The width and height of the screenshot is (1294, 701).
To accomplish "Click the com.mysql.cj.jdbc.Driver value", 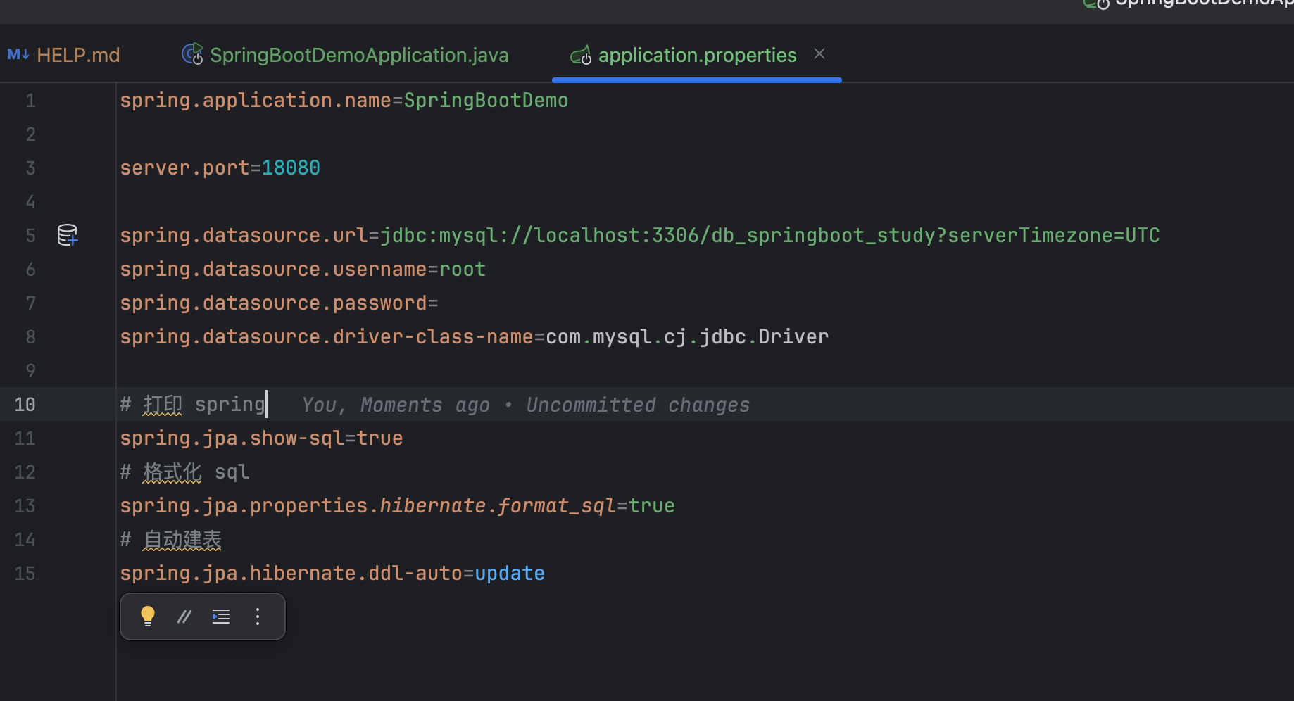I will (687, 337).
